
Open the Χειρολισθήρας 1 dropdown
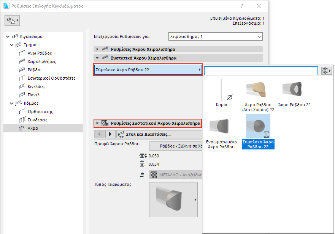click(x=215, y=36)
